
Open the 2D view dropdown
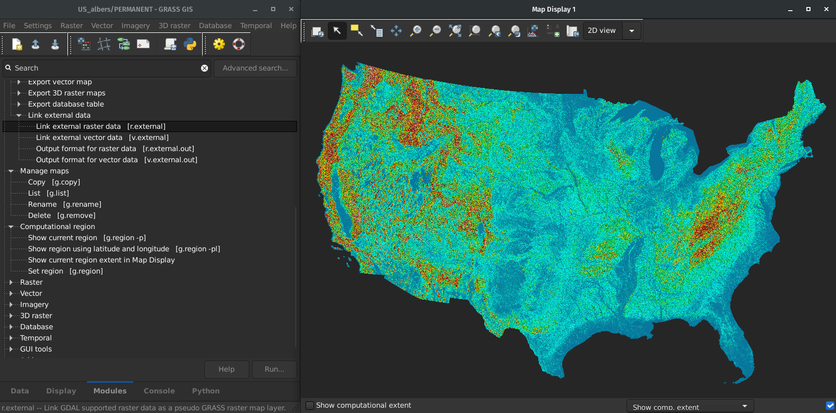(x=631, y=31)
